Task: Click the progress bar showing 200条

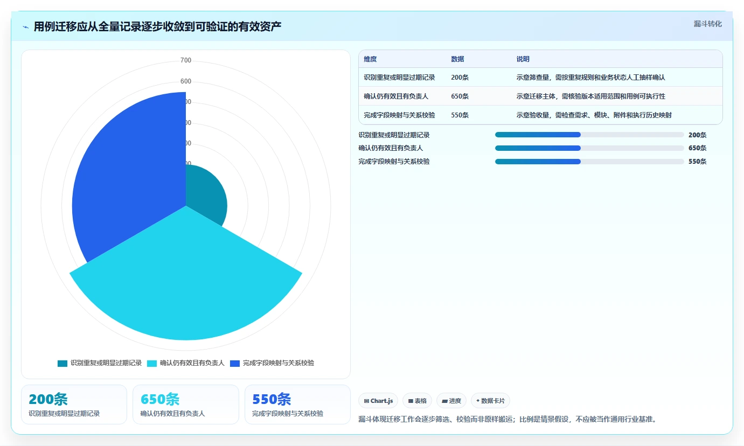Action: 589,135
